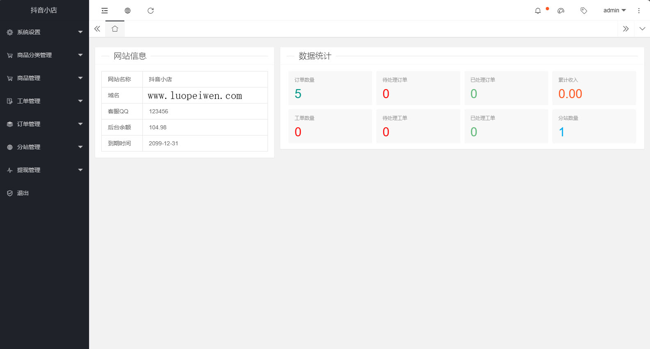650x349 pixels.
Task: Open the theme palette icon
Action: pos(561,11)
